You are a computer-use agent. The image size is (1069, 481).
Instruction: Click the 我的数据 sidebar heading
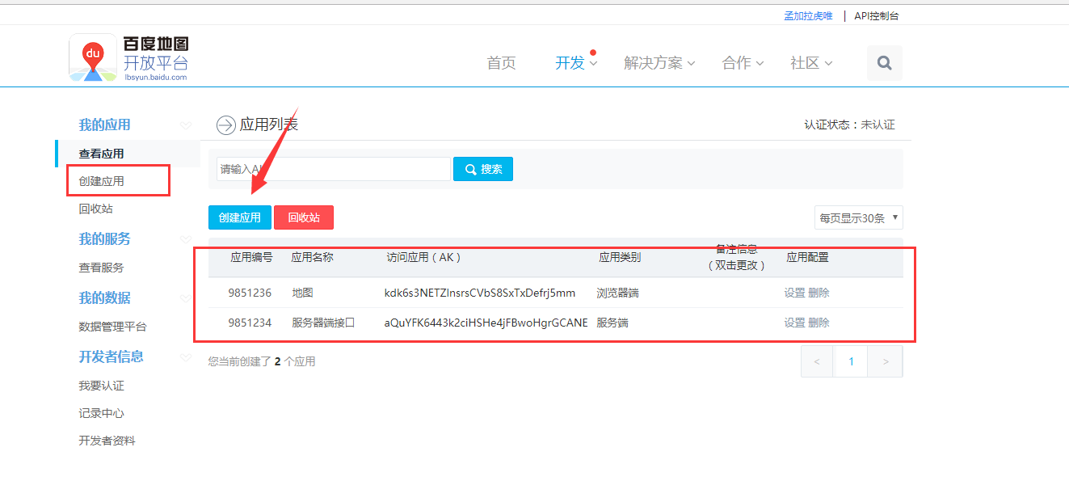(104, 298)
